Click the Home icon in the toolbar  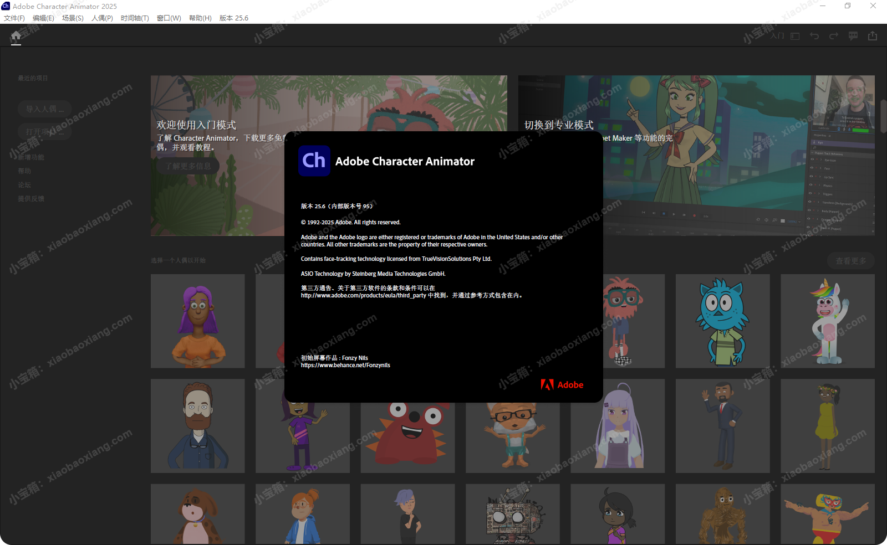16,36
